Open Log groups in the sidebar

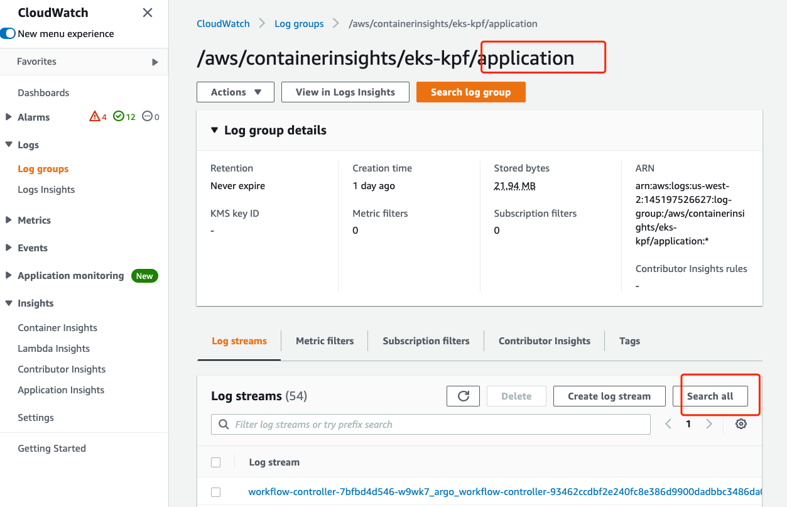click(x=43, y=168)
